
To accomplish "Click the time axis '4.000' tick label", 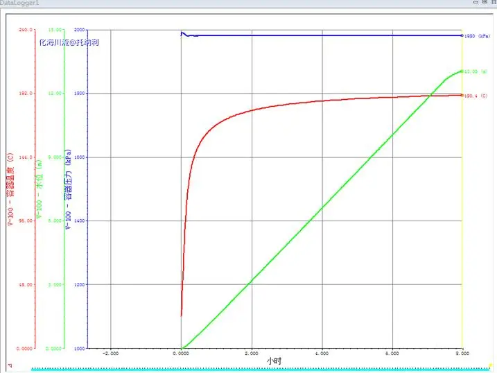I will coord(322,354).
